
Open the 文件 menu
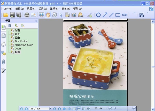tap(8, 9)
